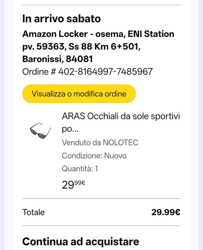Click the Condizione: Nuovo label
Screen dimensions: 203x250
click(x=94, y=156)
